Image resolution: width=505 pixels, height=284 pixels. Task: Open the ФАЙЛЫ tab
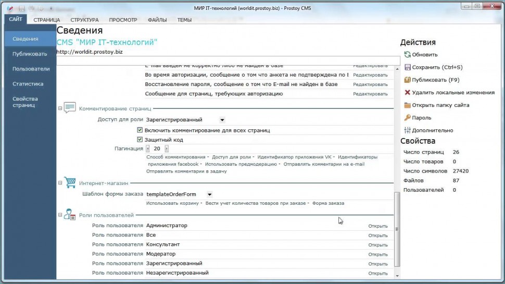[157, 20]
